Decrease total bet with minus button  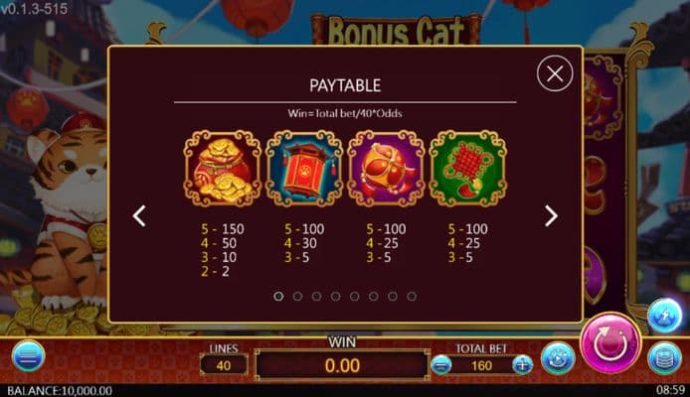(x=440, y=365)
